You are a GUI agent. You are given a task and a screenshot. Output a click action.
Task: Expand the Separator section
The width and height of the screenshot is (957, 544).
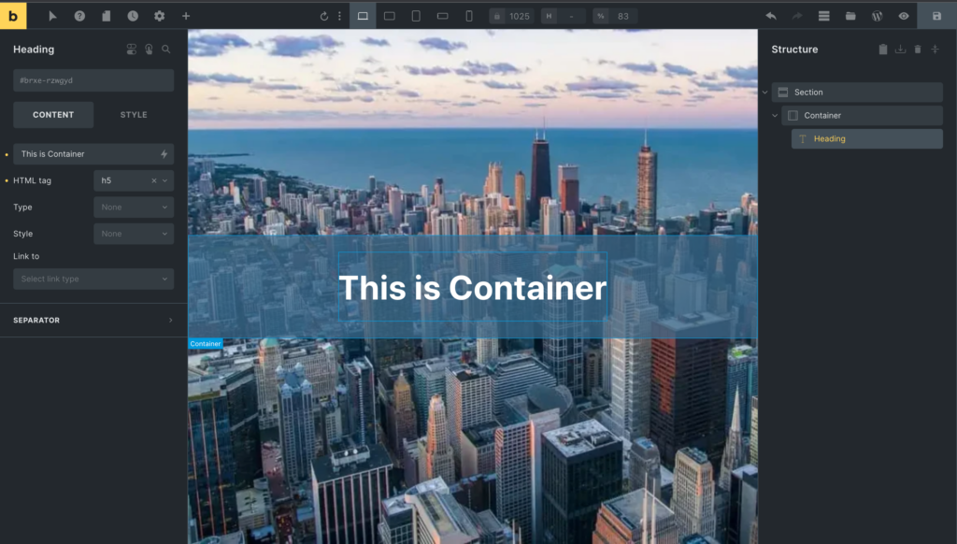pos(93,320)
